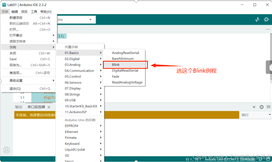Select the 示例 menu entry
The width and height of the screenshot is (272, 162).
pyautogui.click(x=28, y=47)
